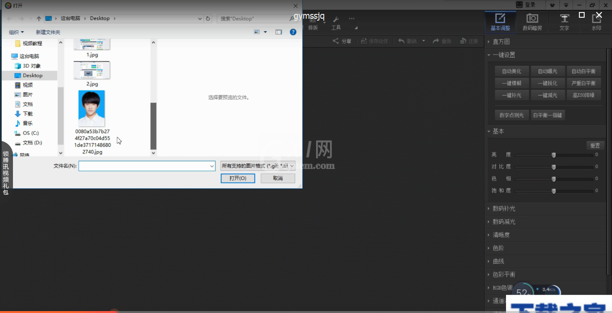Switch to the 水印 tab
The height and width of the screenshot is (313, 612).
(596, 22)
